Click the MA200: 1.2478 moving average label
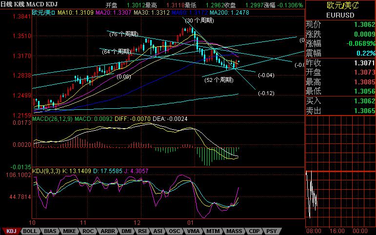 click(x=230, y=13)
